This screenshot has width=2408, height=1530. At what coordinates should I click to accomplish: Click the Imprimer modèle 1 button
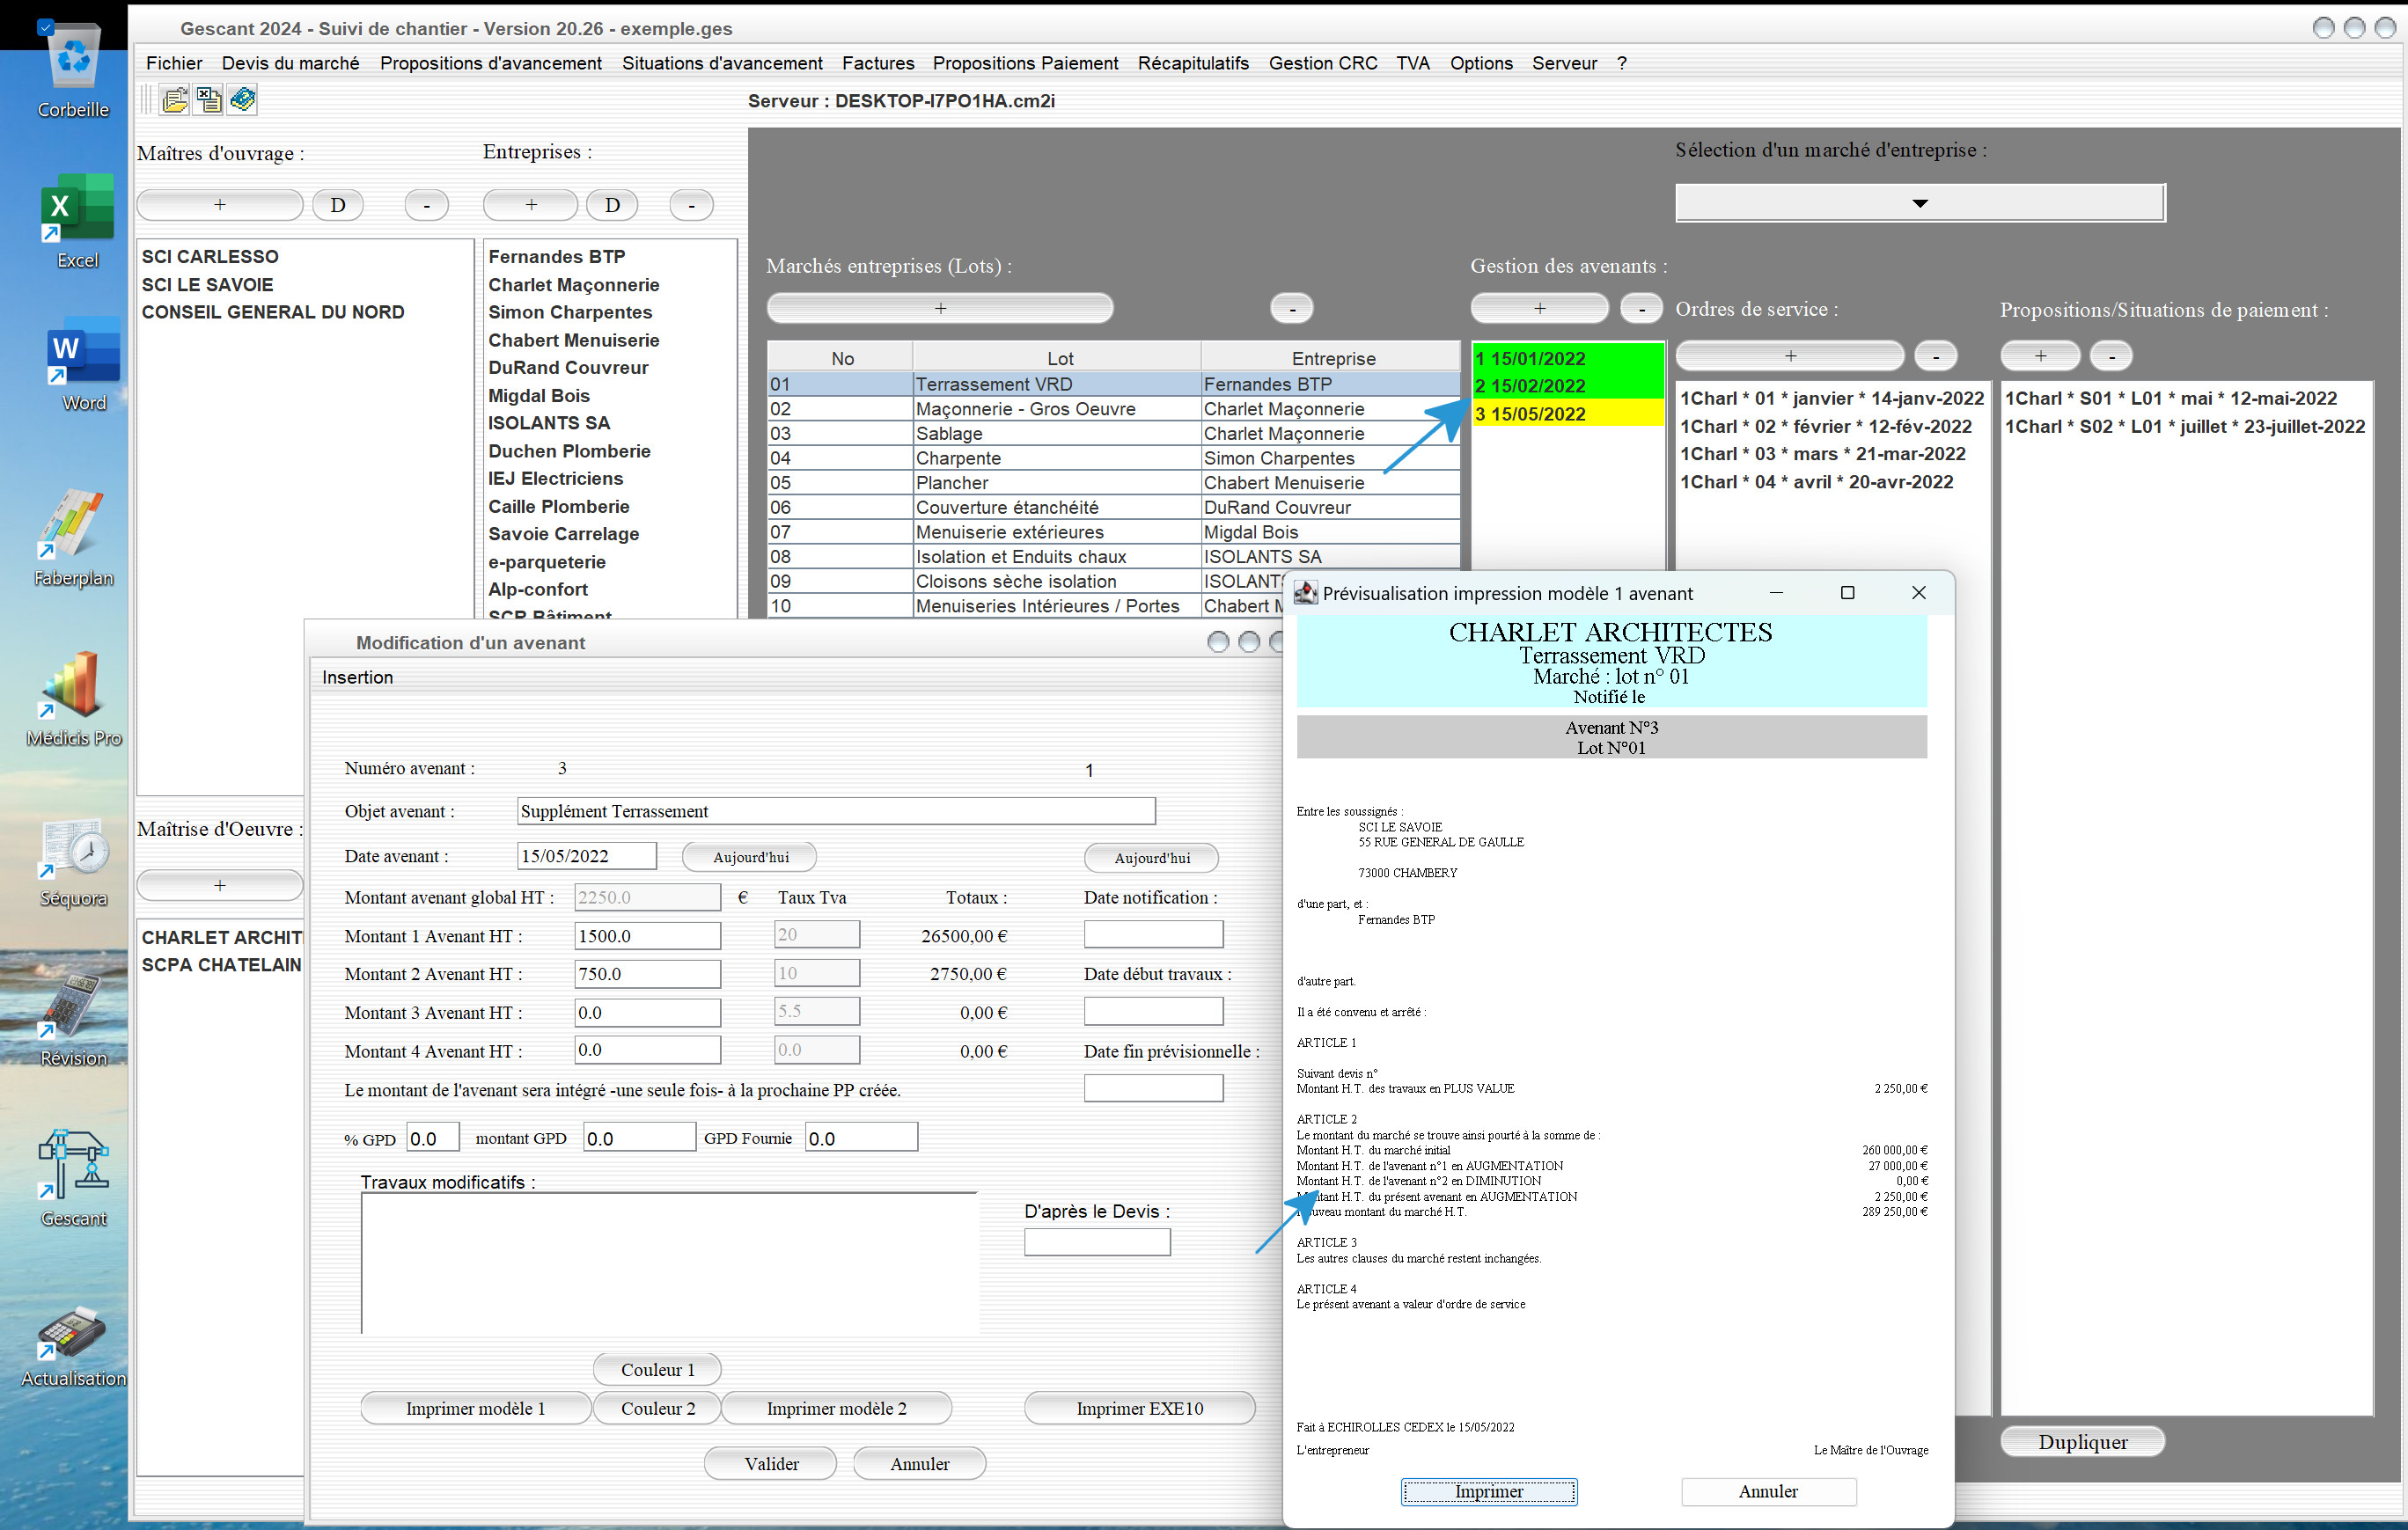(x=475, y=1408)
